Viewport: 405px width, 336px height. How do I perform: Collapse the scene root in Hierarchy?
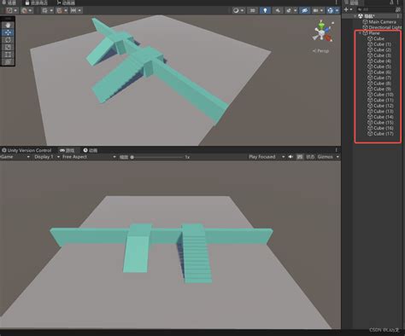click(x=355, y=16)
